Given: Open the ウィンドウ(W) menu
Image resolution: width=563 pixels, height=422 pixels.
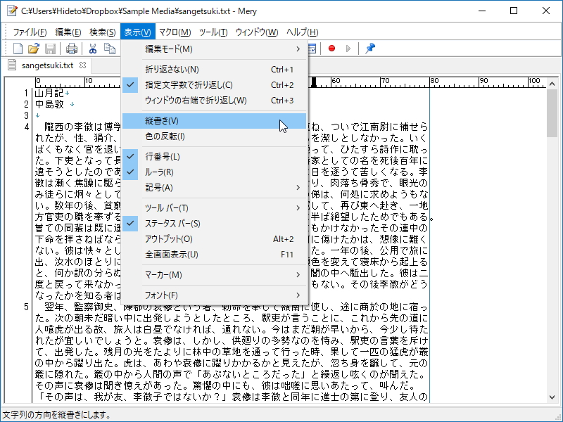Looking at the screenshot, I should coord(257,32).
